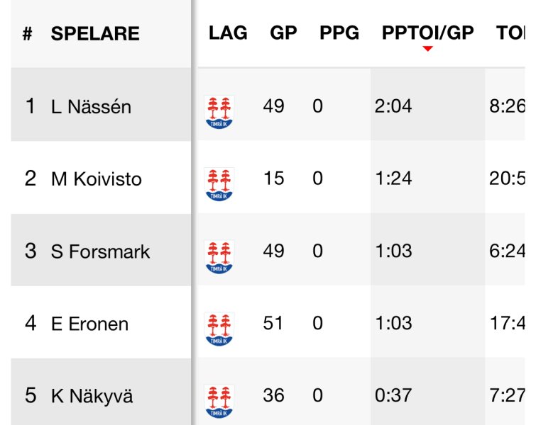Select the # rank column header
The image size is (536, 425).
coord(28,34)
